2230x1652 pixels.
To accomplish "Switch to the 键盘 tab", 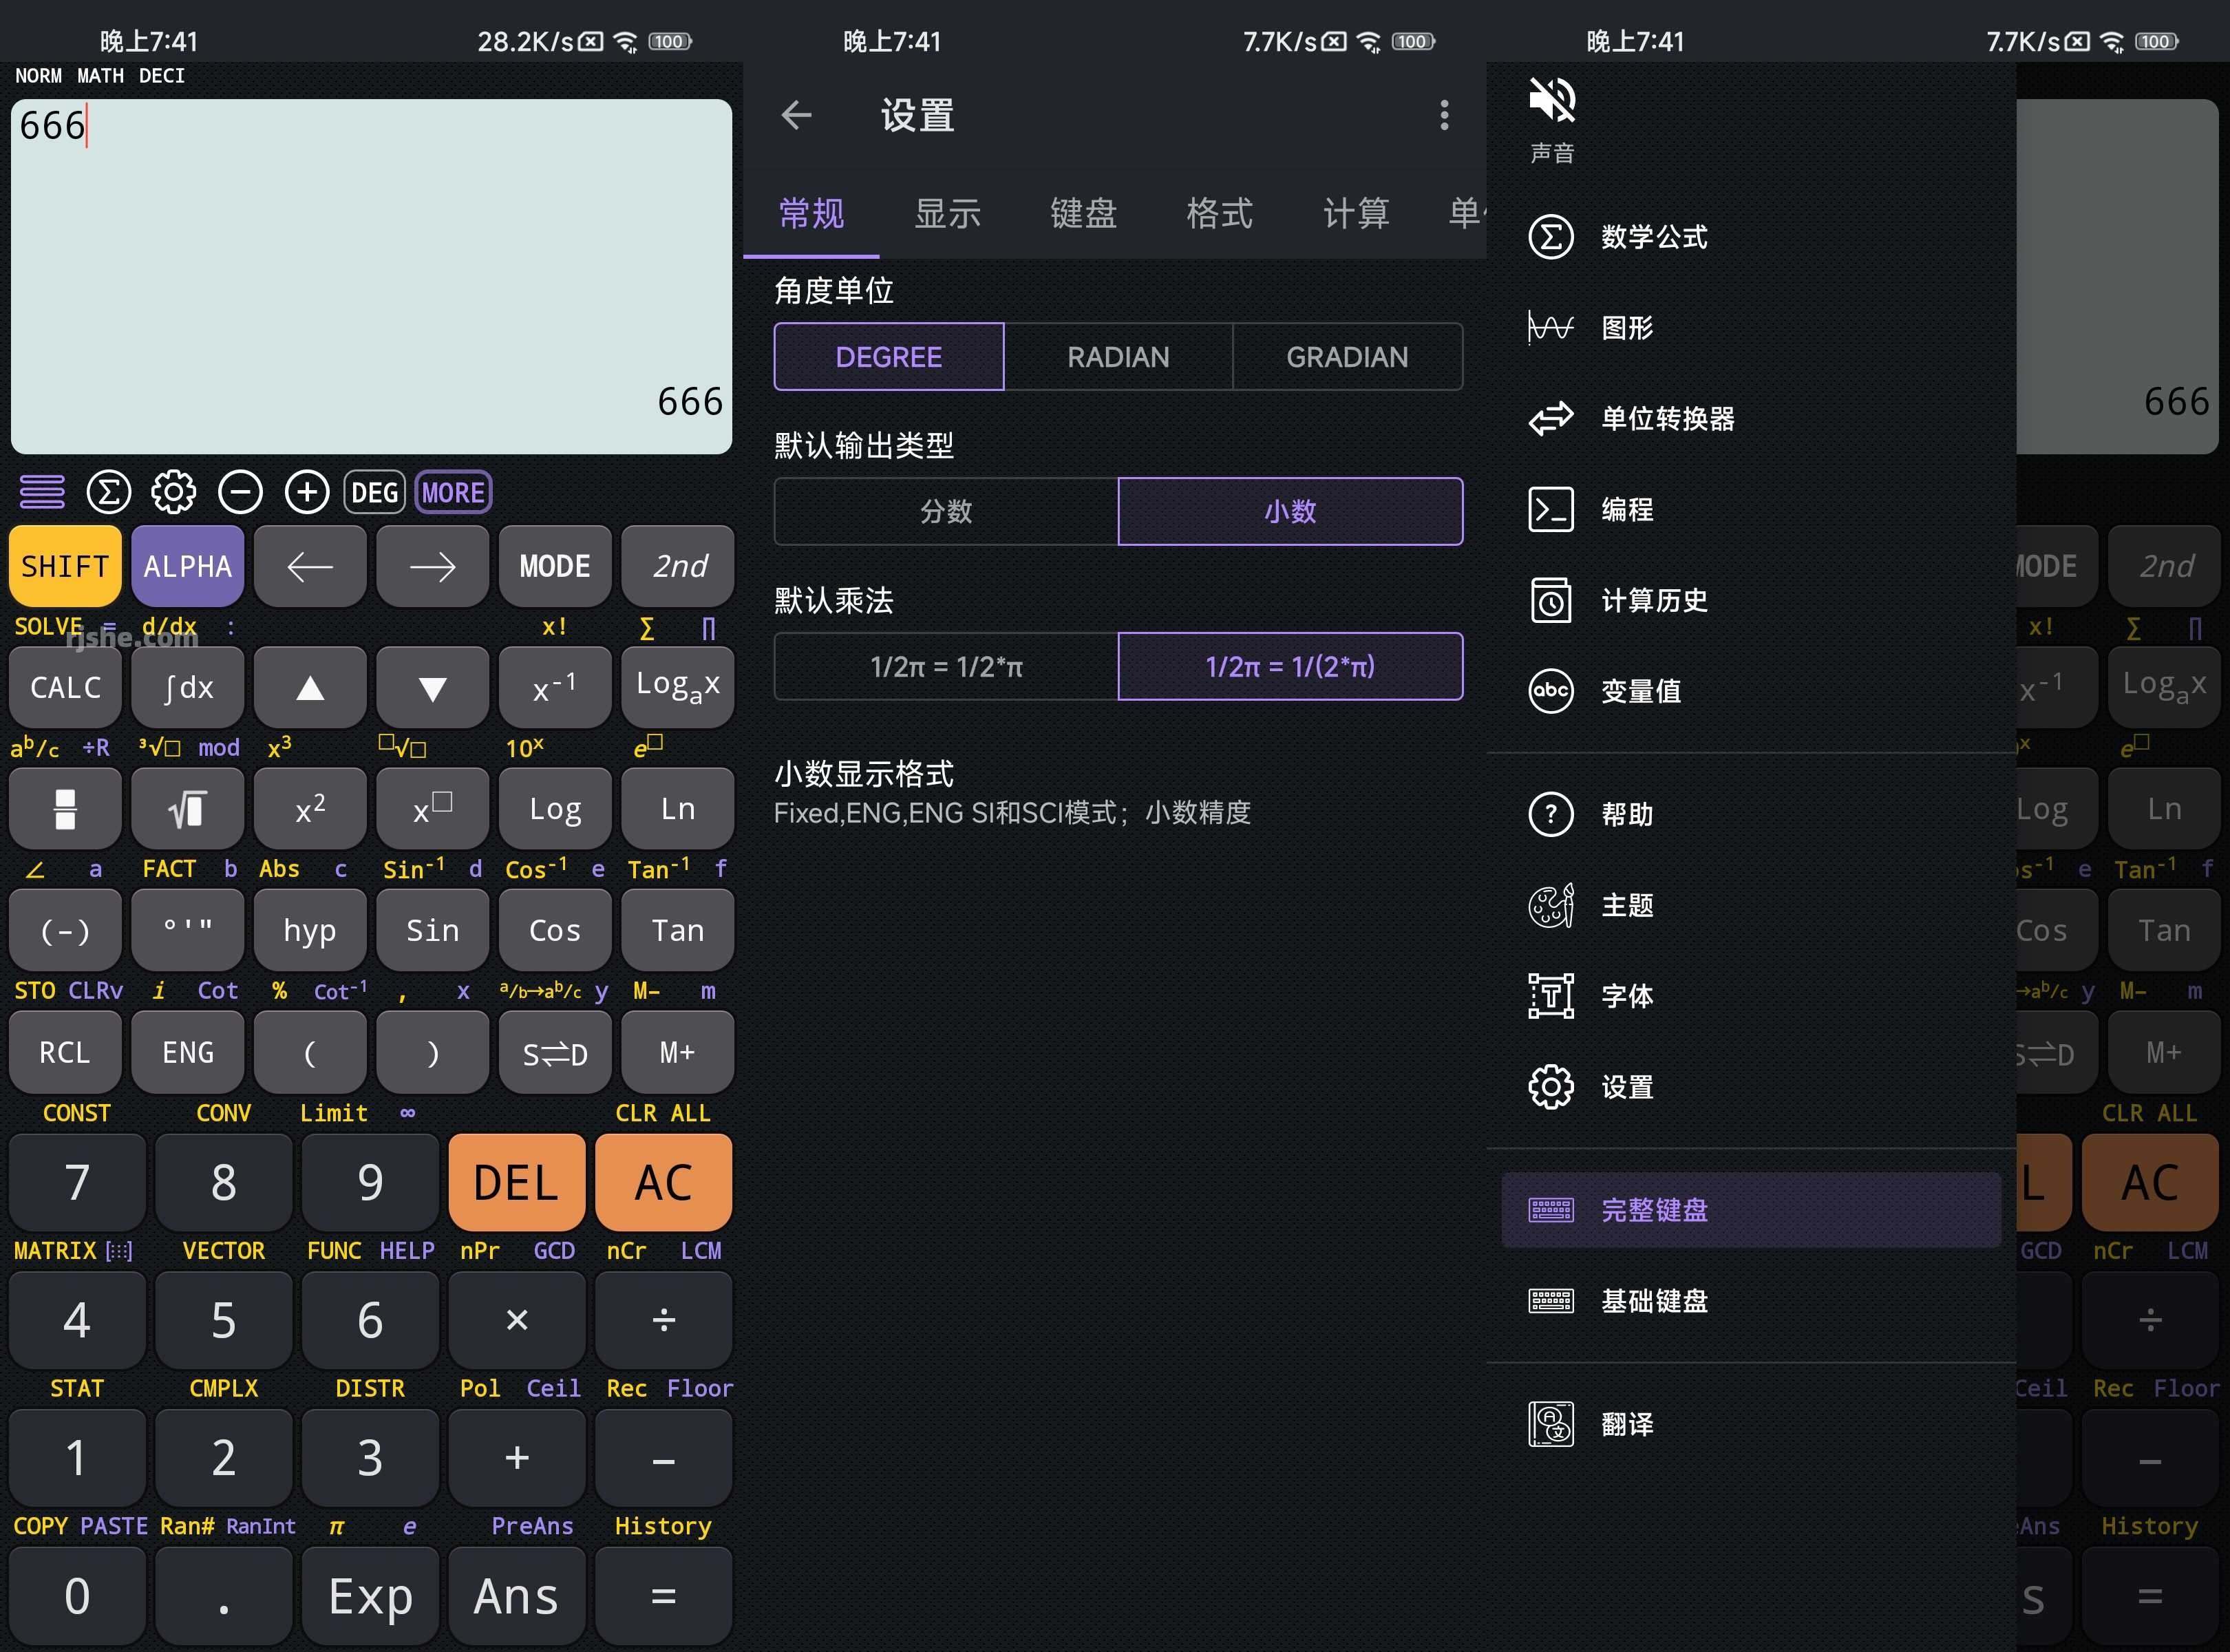I will [x=1083, y=213].
